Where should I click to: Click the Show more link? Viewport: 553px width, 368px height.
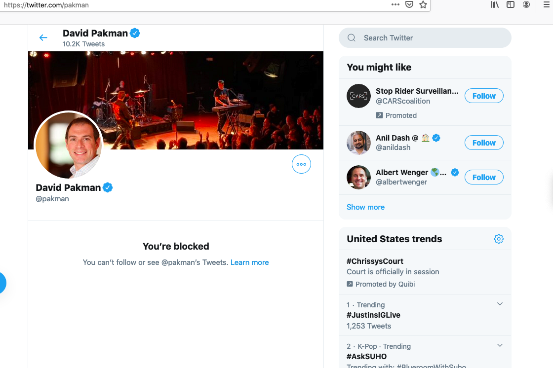[x=365, y=207]
